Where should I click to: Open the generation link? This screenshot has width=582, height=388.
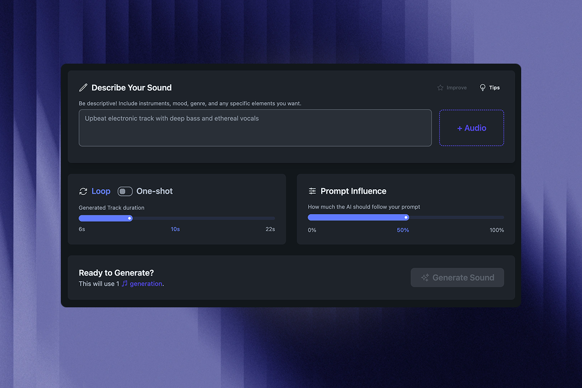146,283
